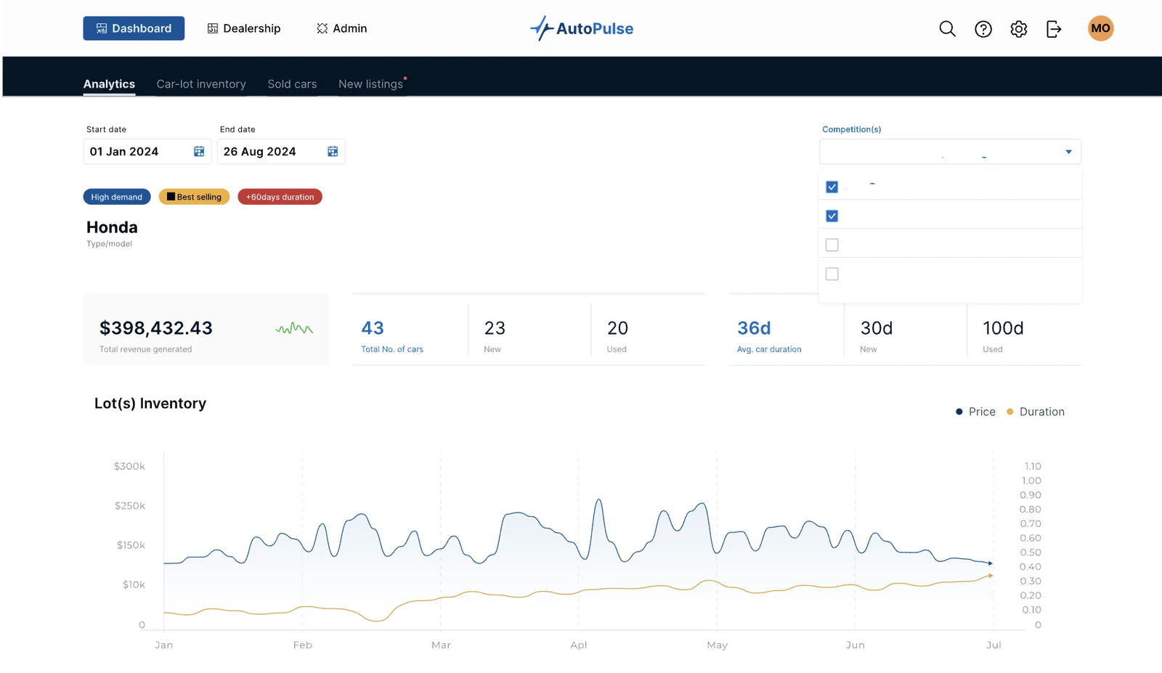Go to the Dashboard tab
The width and height of the screenshot is (1162, 673).
tap(134, 28)
